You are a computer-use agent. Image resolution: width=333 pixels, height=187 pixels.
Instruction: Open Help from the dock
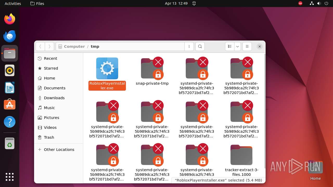[x=10, y=122]
